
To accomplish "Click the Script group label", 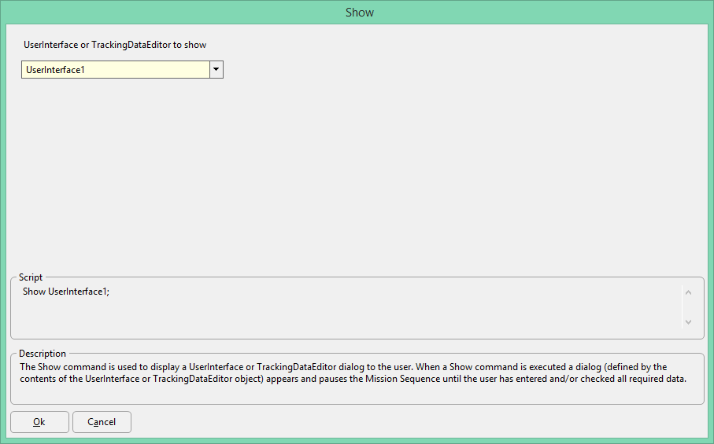I will (31, 277).
